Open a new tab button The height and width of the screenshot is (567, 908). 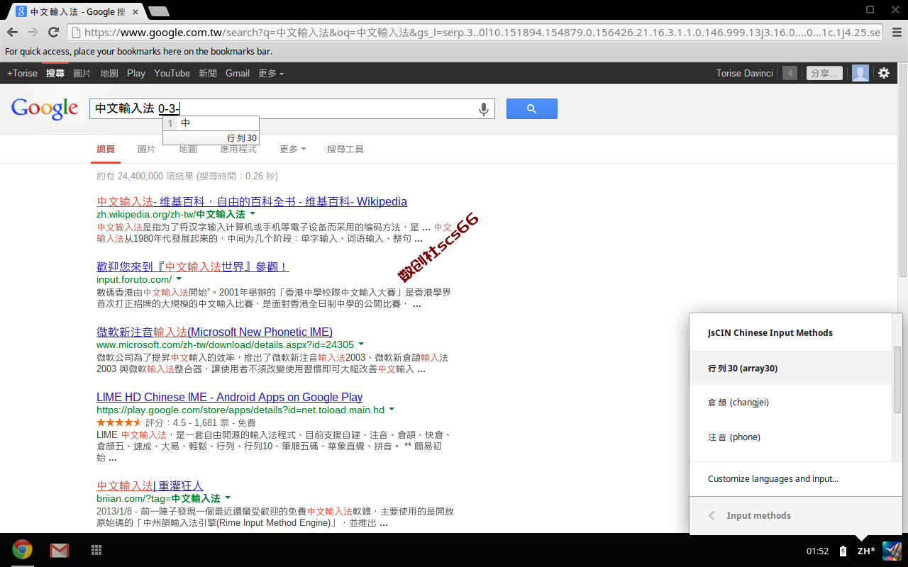point(159,11)
